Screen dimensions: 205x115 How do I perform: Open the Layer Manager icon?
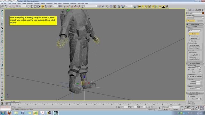coord(107,6)
